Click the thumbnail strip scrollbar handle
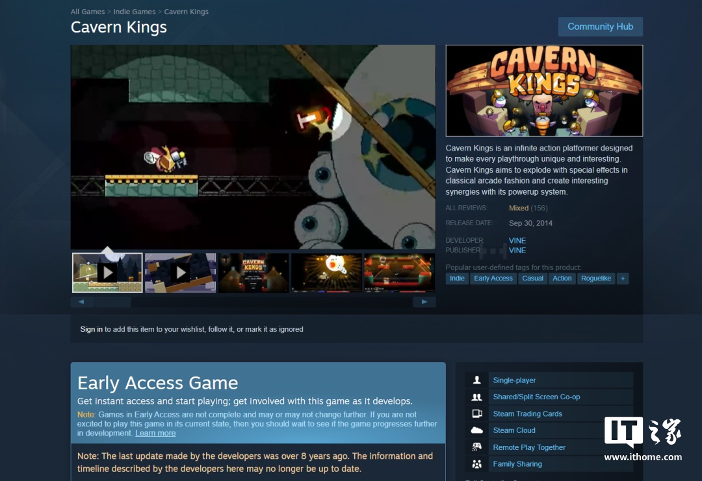This screenshot has height=481, width=702. tap(112, 302)
